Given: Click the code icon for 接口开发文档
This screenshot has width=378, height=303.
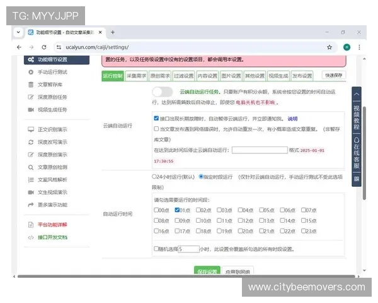Looking at the screenshot, I should tap(31, 237).
